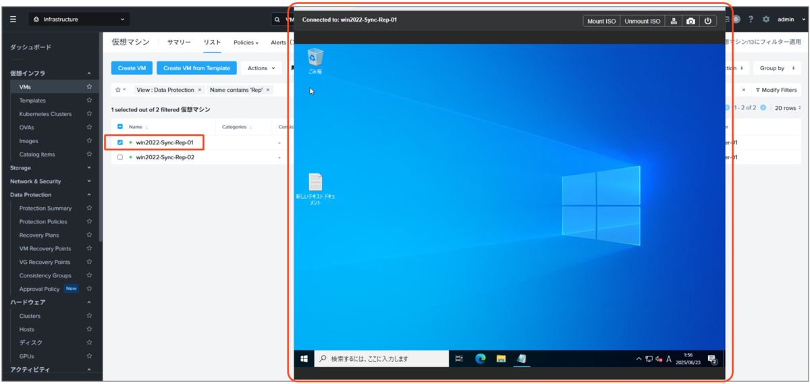Image resolution: width=810 pixels, height=384 pixels.
Task: Select VMs in the sidebar
Action: pyautogui.click(x=25, y=87)
